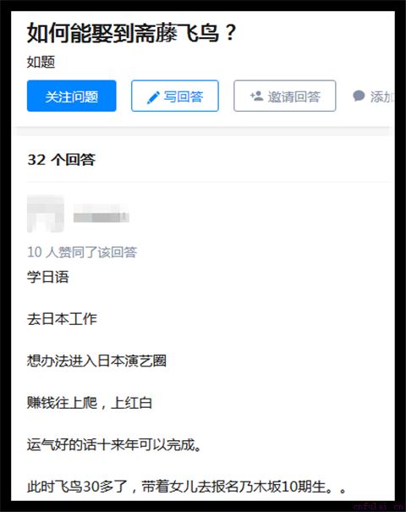The height and width of the screenshot is (512, 406).
Task: Click the blurred answerer username
Action: coord(101,215)
